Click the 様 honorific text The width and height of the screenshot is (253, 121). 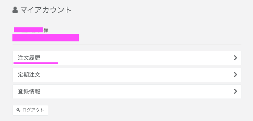(x=46, y=30)
